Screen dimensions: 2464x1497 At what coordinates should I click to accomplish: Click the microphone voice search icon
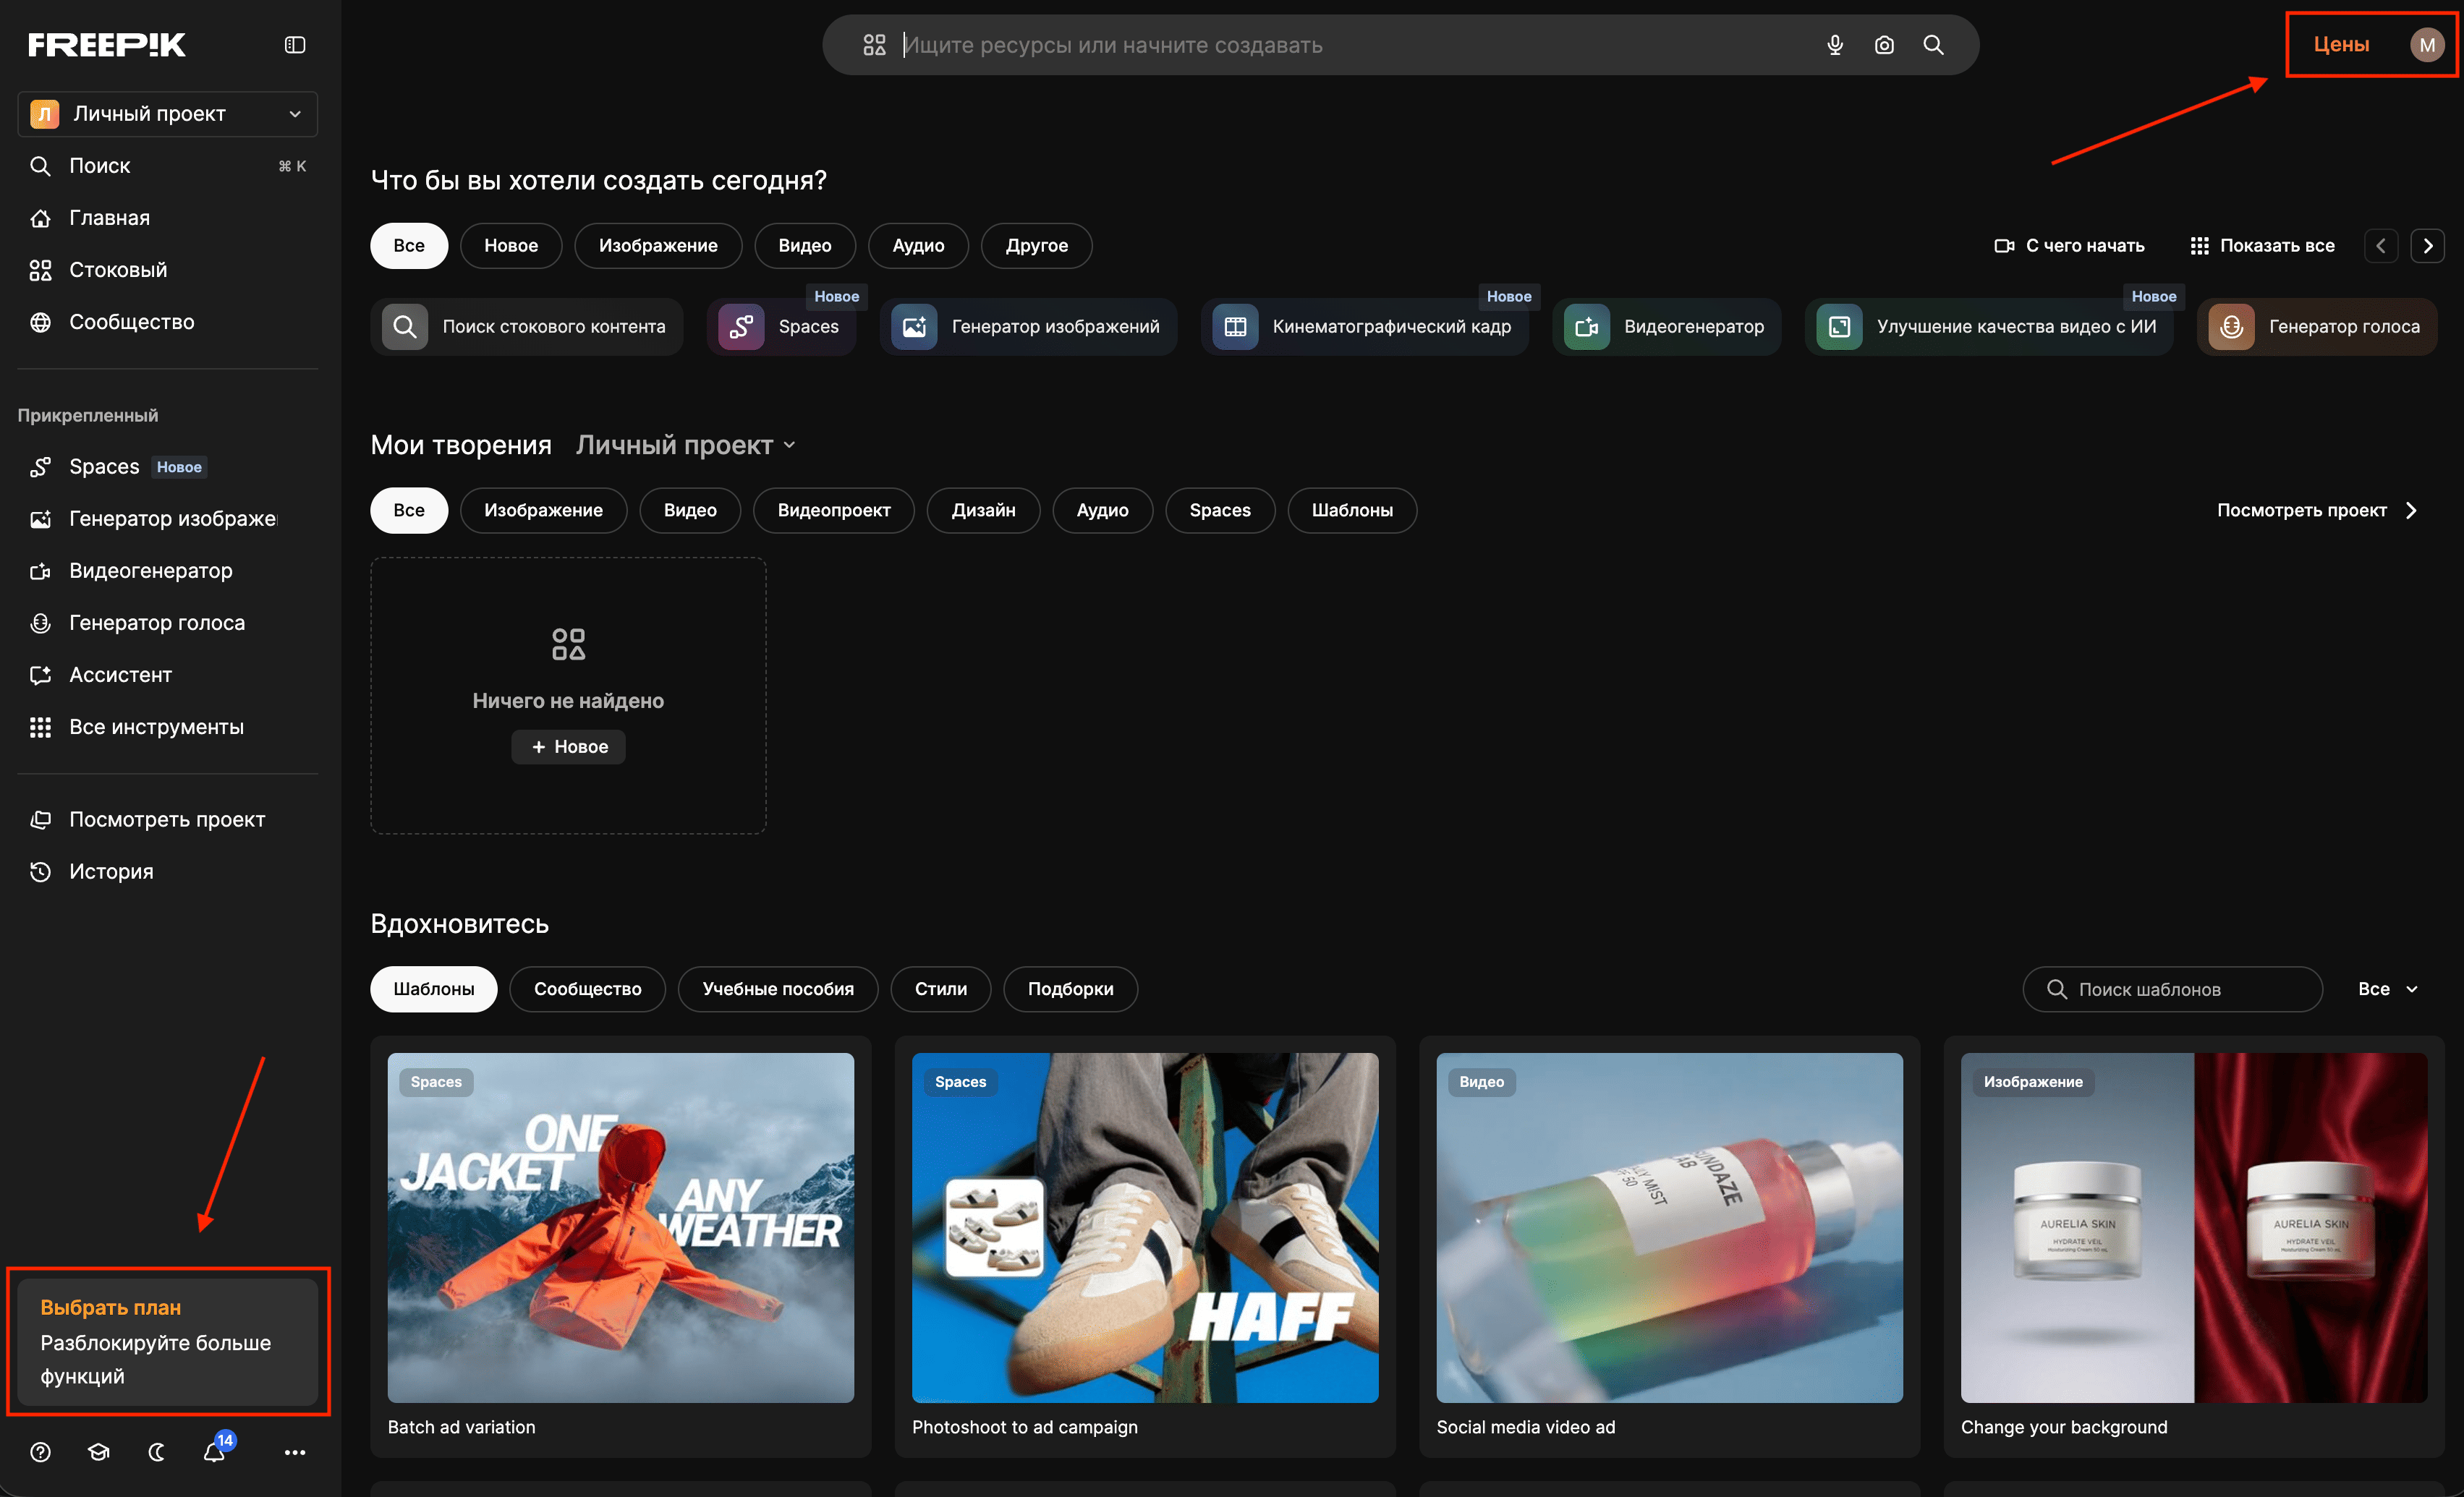click(x=1834, y=45)
